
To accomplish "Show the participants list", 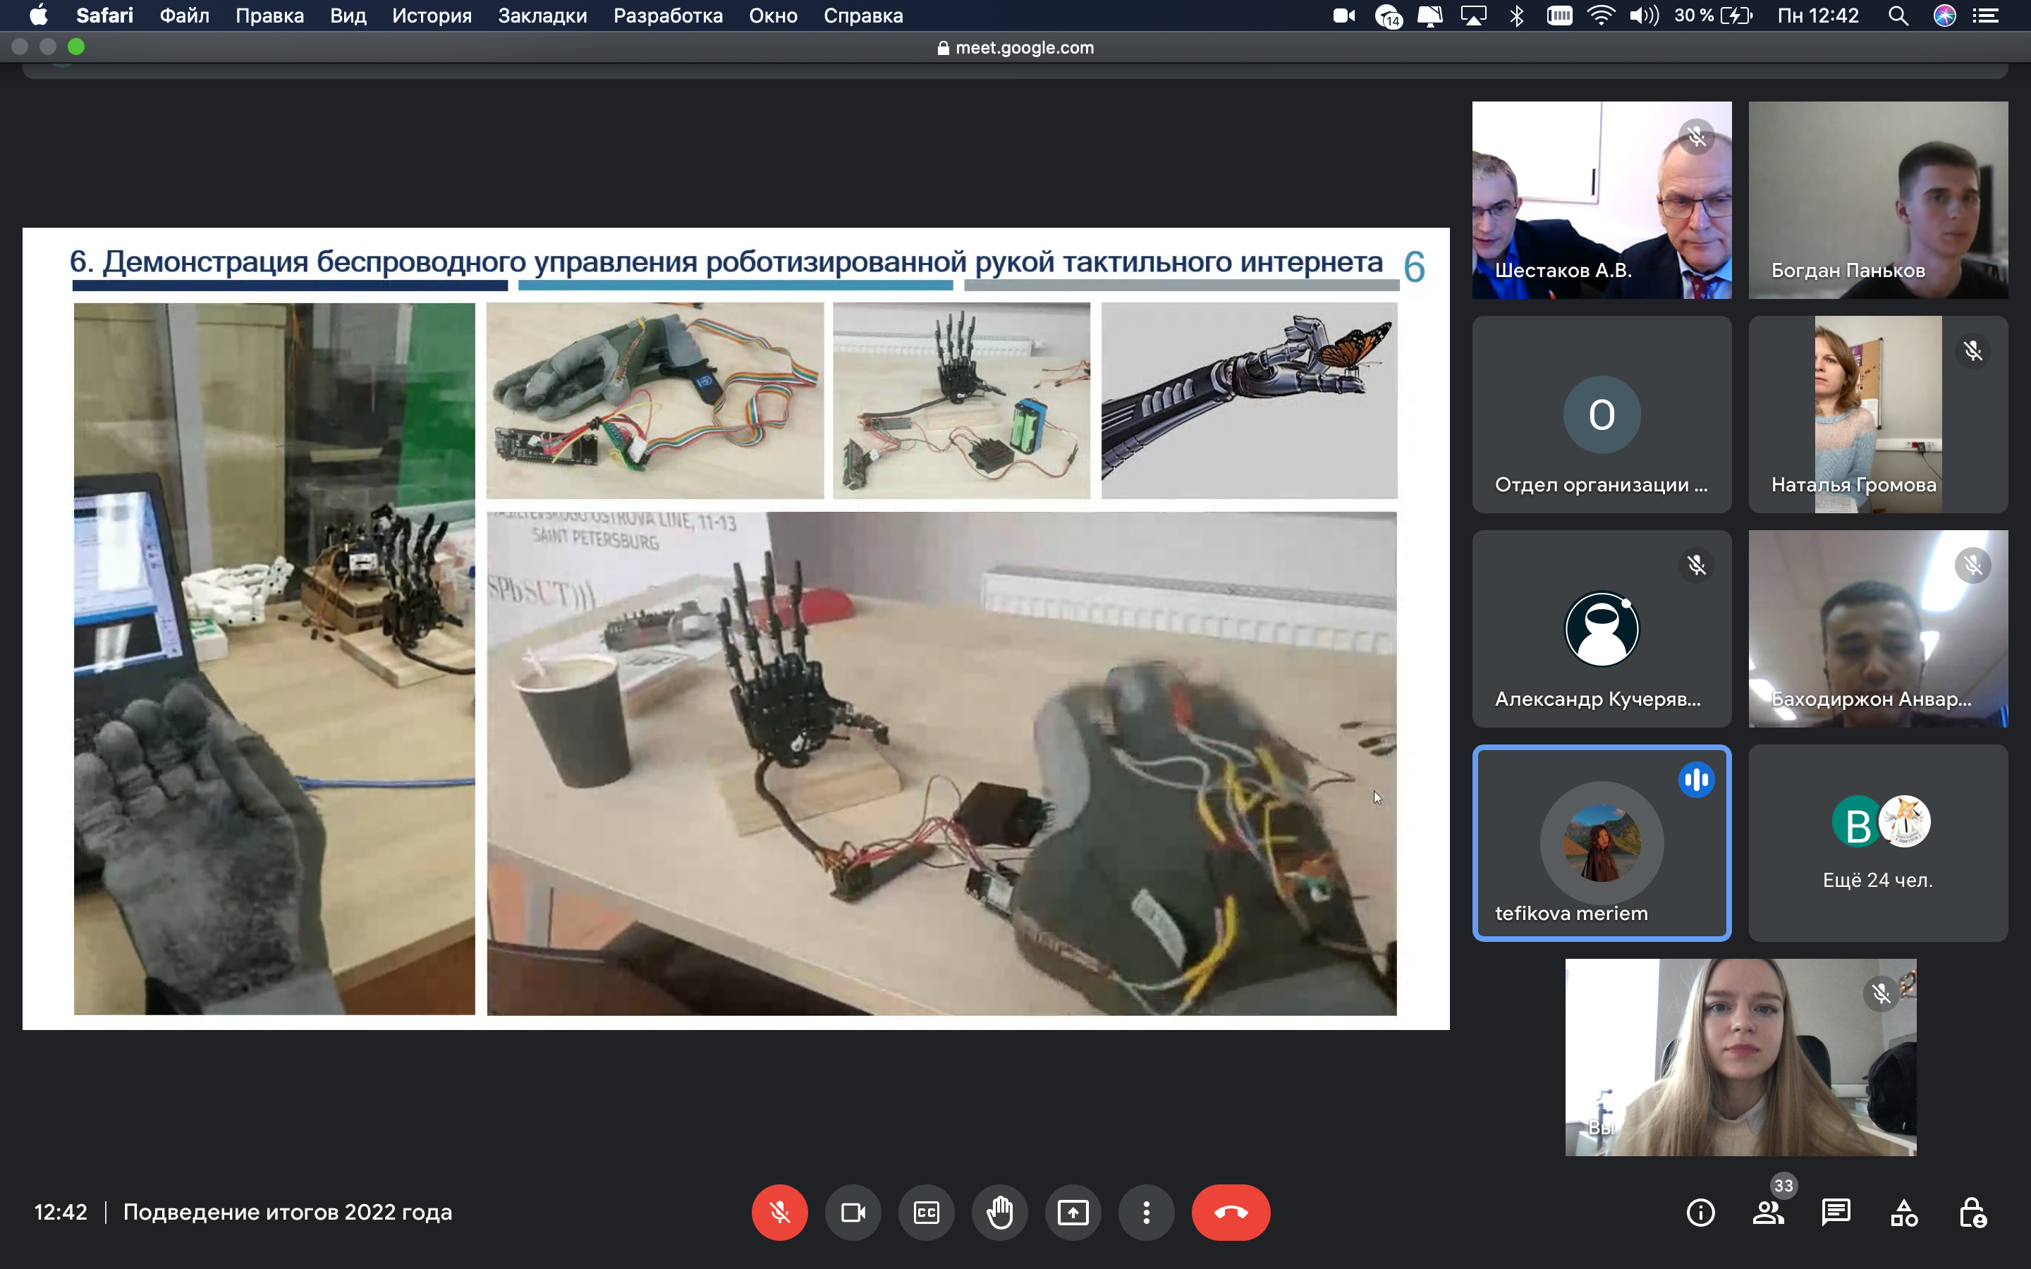I will [1767, 1212].
